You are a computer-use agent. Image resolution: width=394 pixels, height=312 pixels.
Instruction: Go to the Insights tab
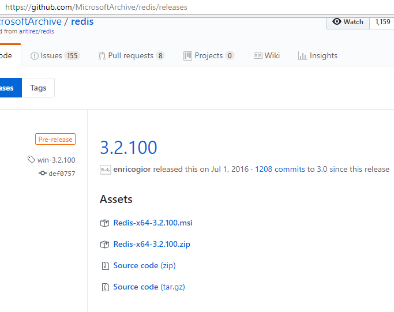(x=318, y=56)
